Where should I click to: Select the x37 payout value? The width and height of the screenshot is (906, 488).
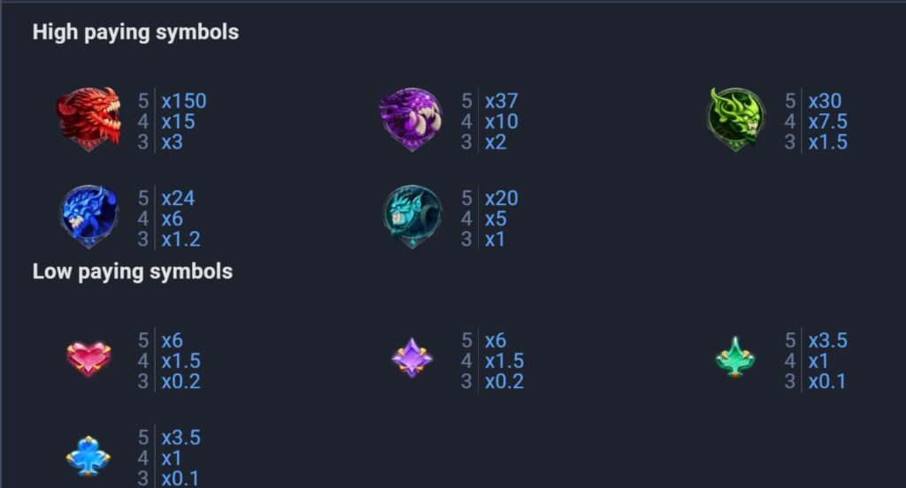click(x=501, y=101)
